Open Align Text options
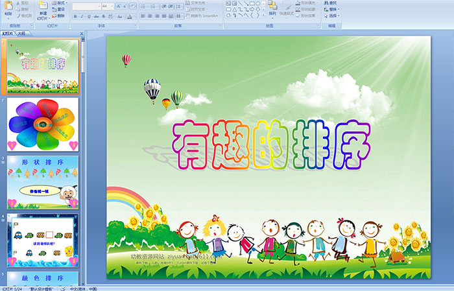454x291 pixels. (x=197, y=9)
